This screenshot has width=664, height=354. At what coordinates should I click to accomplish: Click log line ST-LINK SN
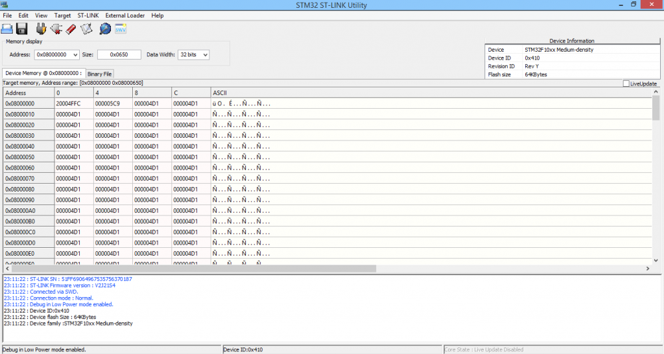(67, 279)
